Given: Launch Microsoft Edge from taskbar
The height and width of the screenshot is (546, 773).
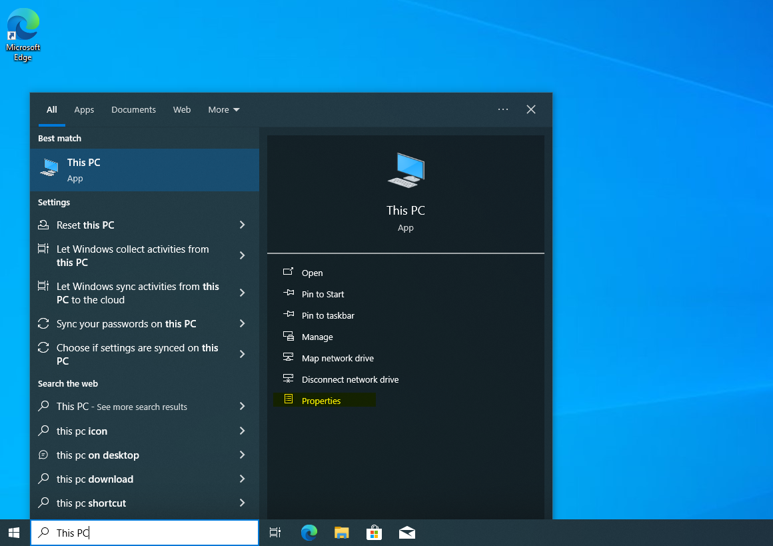Looking at the screenshot, I should click(309, 533).
